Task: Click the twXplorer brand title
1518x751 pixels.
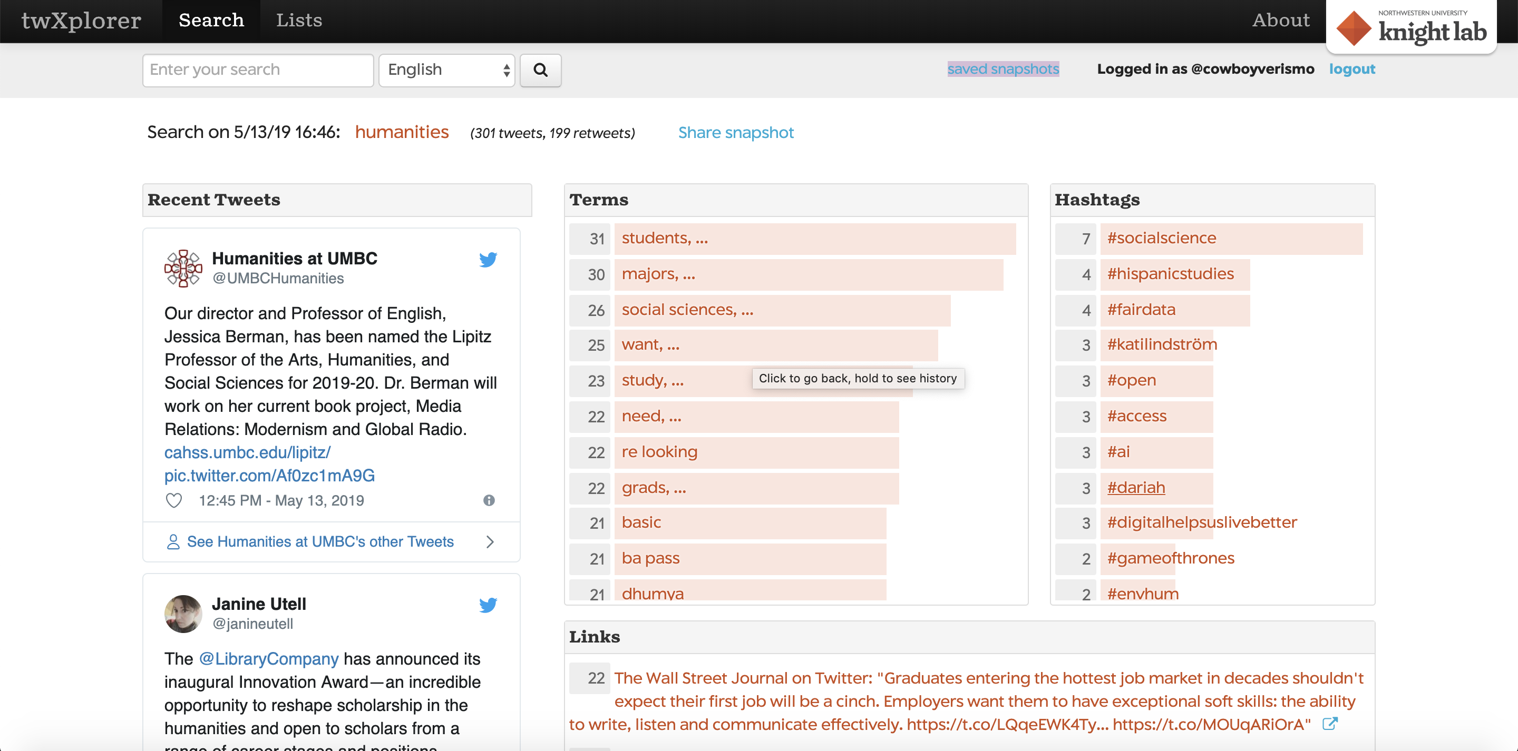Action: (81, 21)
